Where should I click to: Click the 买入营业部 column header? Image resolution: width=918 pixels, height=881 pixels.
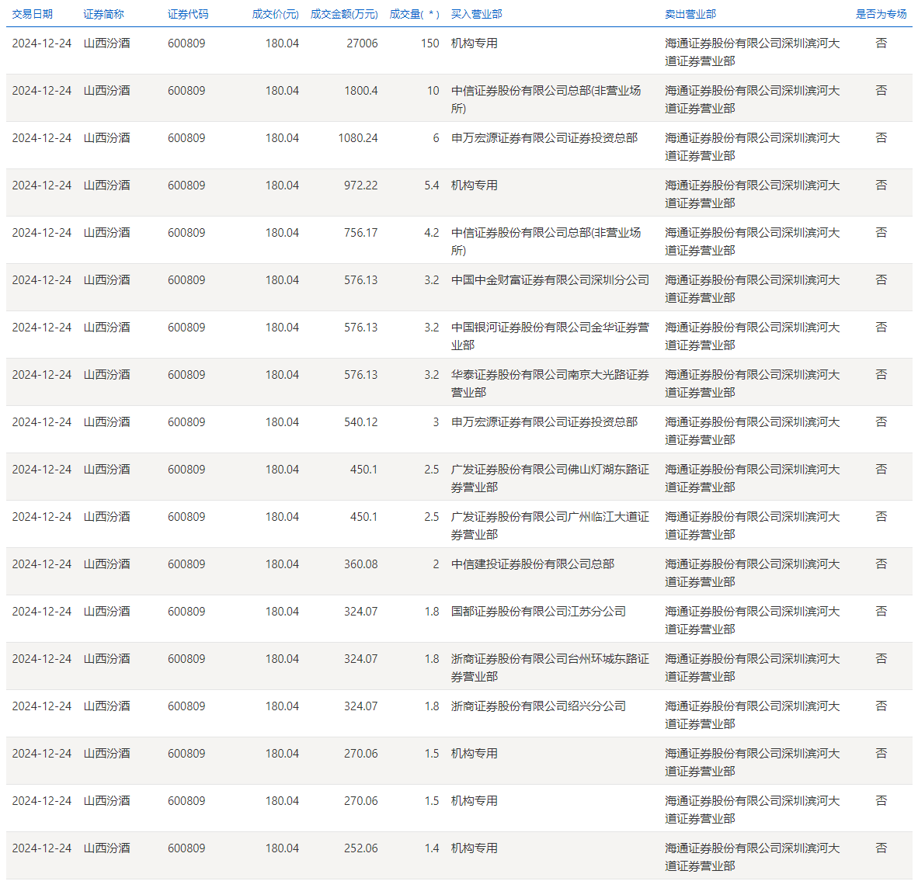pos(477,14)
